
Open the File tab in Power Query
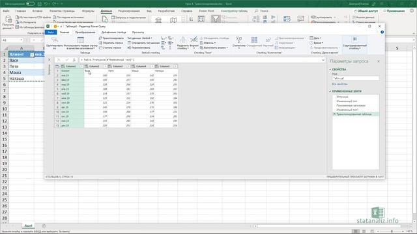click(x=51, y=32)
